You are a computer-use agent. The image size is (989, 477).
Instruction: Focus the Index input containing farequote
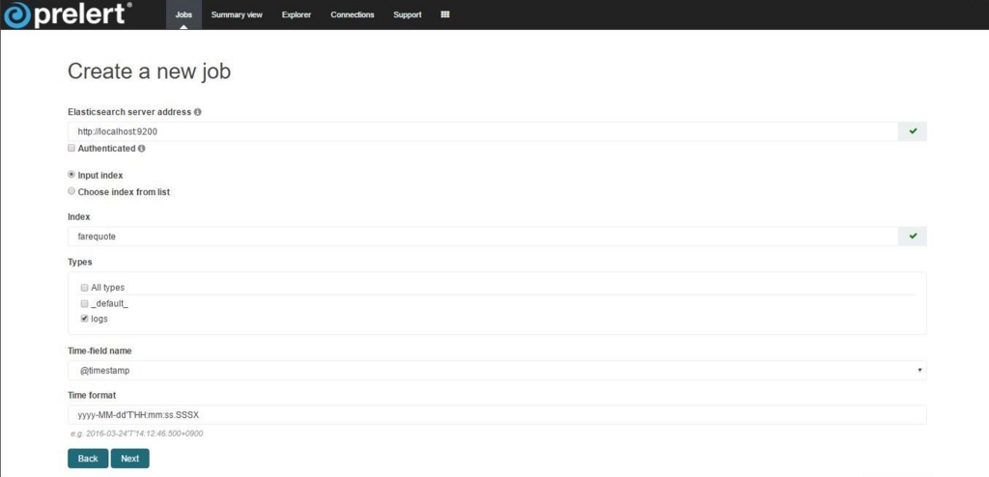pyautogui.click(x=483, y=236)
